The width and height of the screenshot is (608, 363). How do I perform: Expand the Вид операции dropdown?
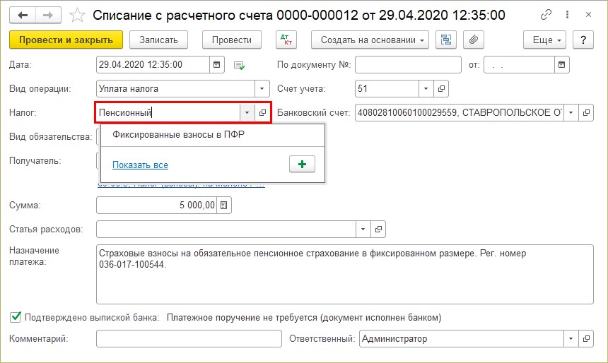262,89
